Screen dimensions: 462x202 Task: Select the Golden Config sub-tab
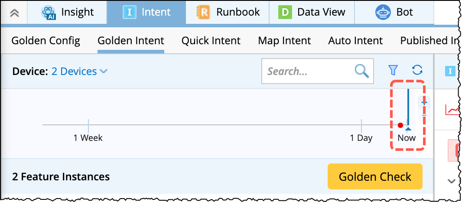(x=46, y=41)
